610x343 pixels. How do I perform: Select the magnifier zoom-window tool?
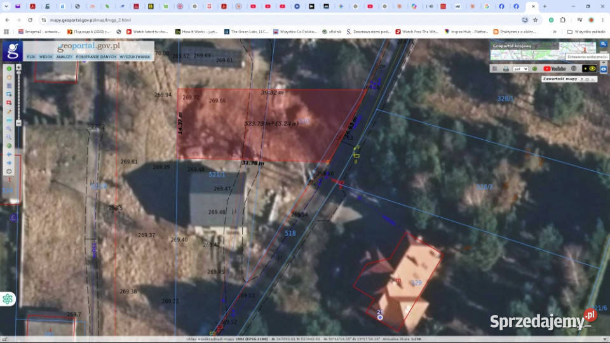click(9, 129)
